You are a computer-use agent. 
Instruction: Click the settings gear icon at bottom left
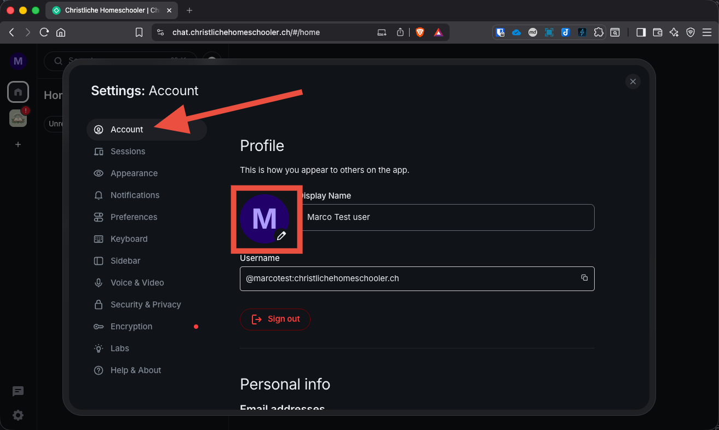pyautogui.click(x=18, y=415)
